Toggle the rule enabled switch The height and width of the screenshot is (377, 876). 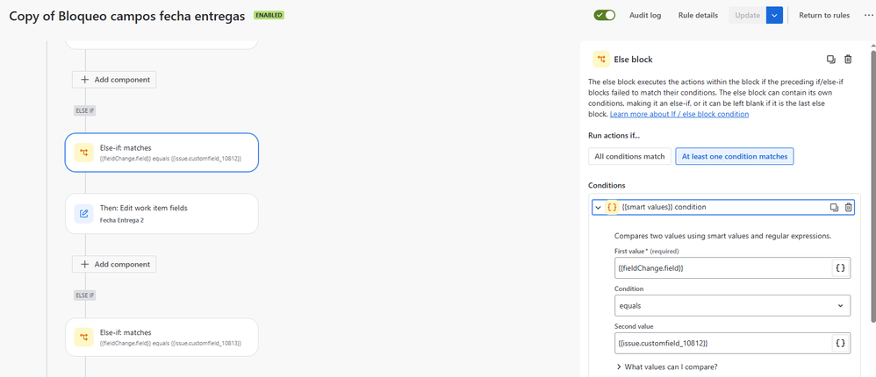[x=605, y=15]
